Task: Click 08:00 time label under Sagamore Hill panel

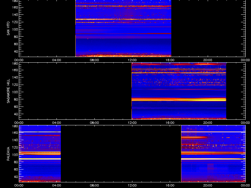Action: (x=94, y=123)
